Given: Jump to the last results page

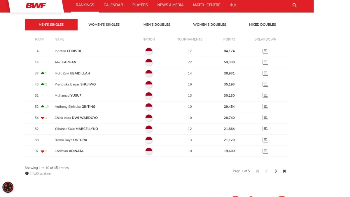Looking at the screenshot, I should coord(285,171).
